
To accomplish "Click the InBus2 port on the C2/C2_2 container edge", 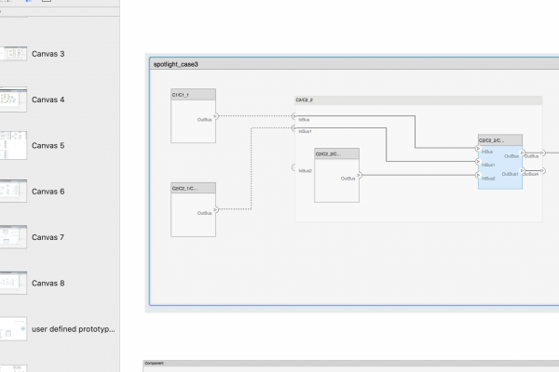I will point(294,169).
